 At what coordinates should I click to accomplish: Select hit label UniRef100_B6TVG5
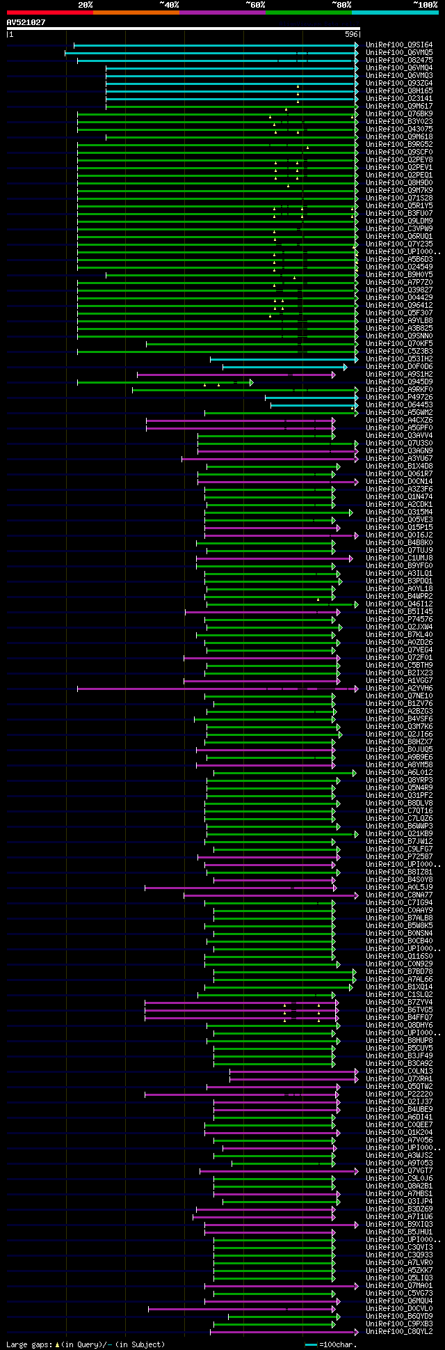click(399, 1010)
